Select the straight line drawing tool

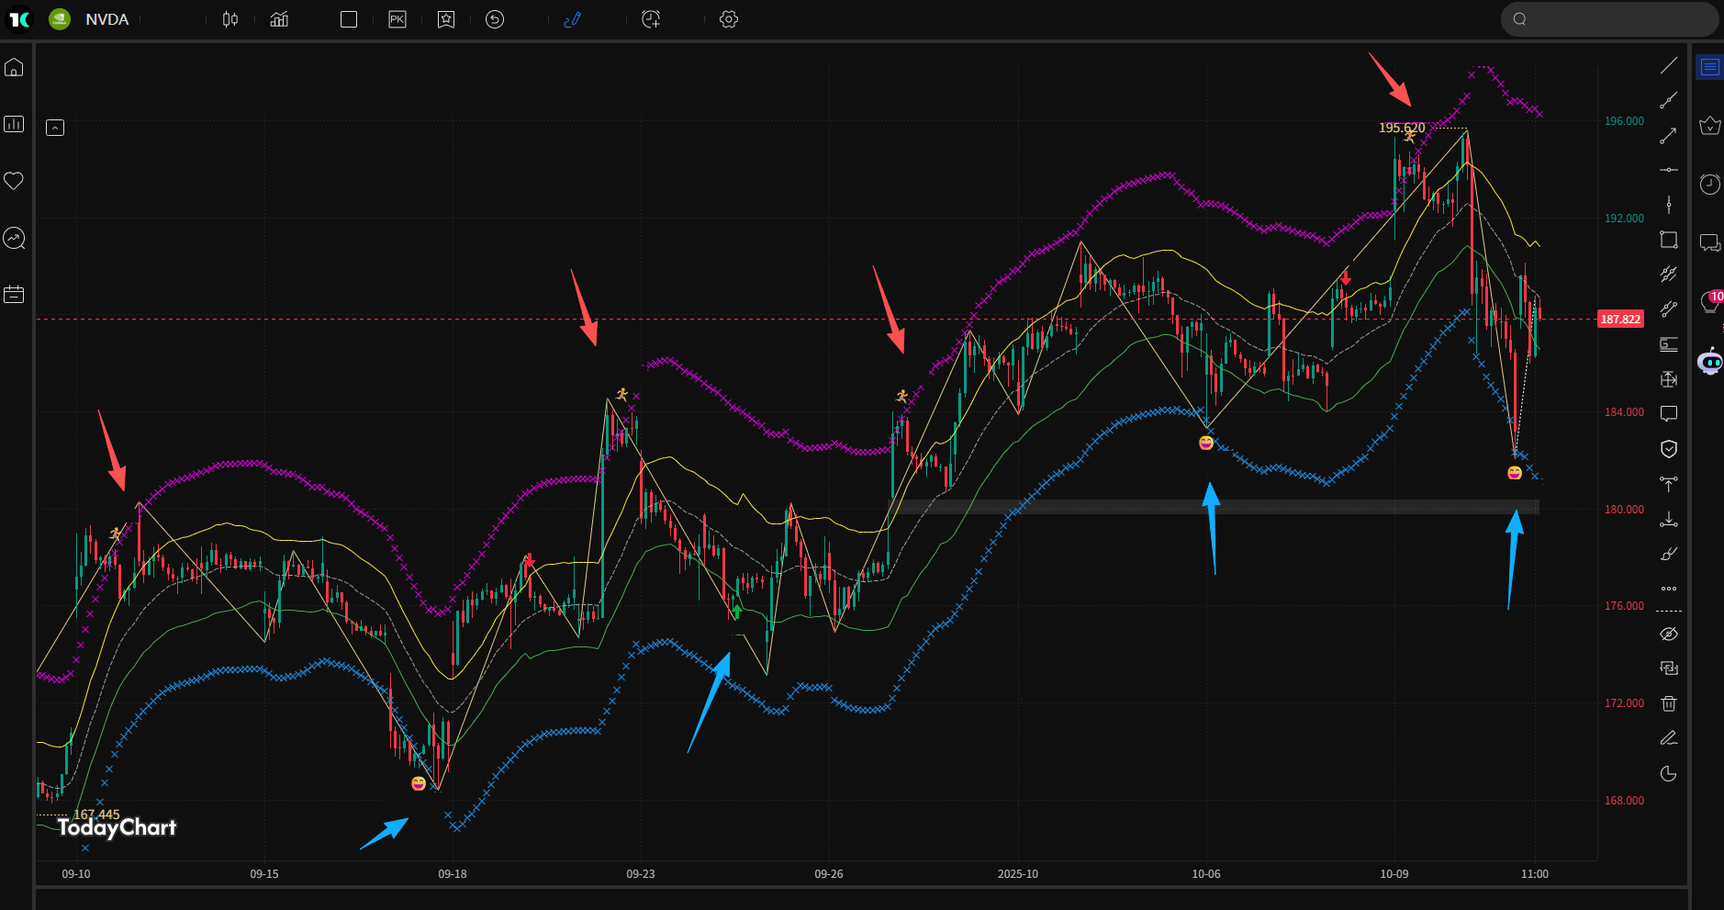pos(1668,65)
